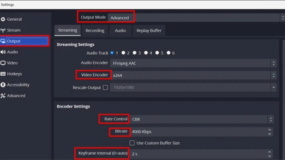Check Use Custom Buffer Size
Screen dimensions: 285x160
[x=132, y=143]
